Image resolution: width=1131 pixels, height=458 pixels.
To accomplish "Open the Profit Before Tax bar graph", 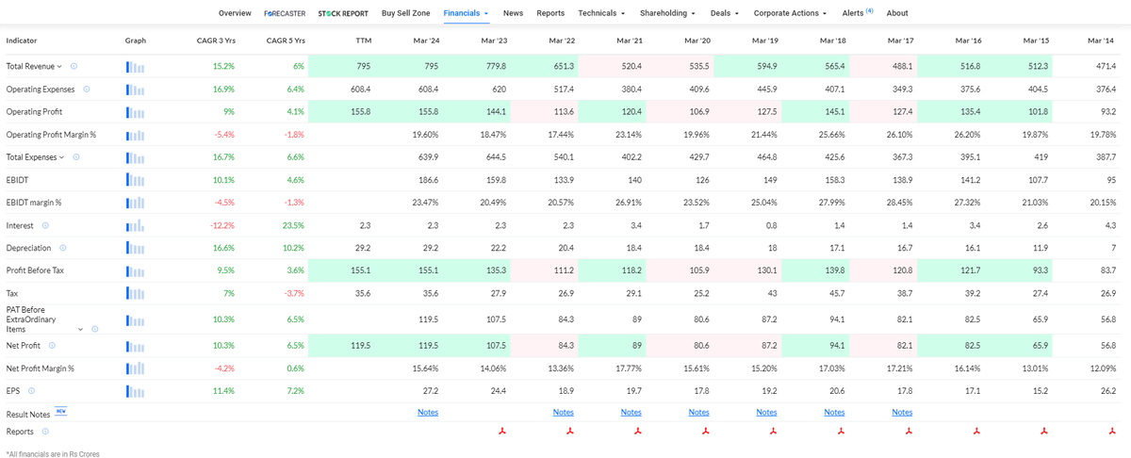I will click(135, 270).
